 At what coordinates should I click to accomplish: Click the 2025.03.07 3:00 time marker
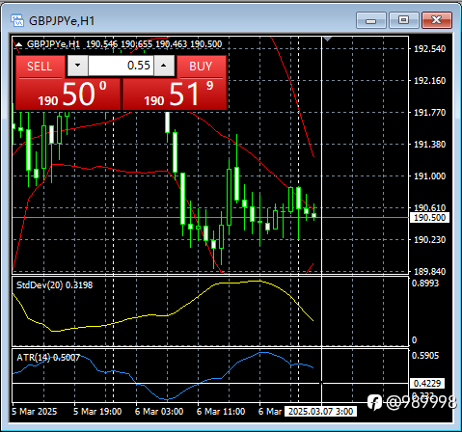320,412
